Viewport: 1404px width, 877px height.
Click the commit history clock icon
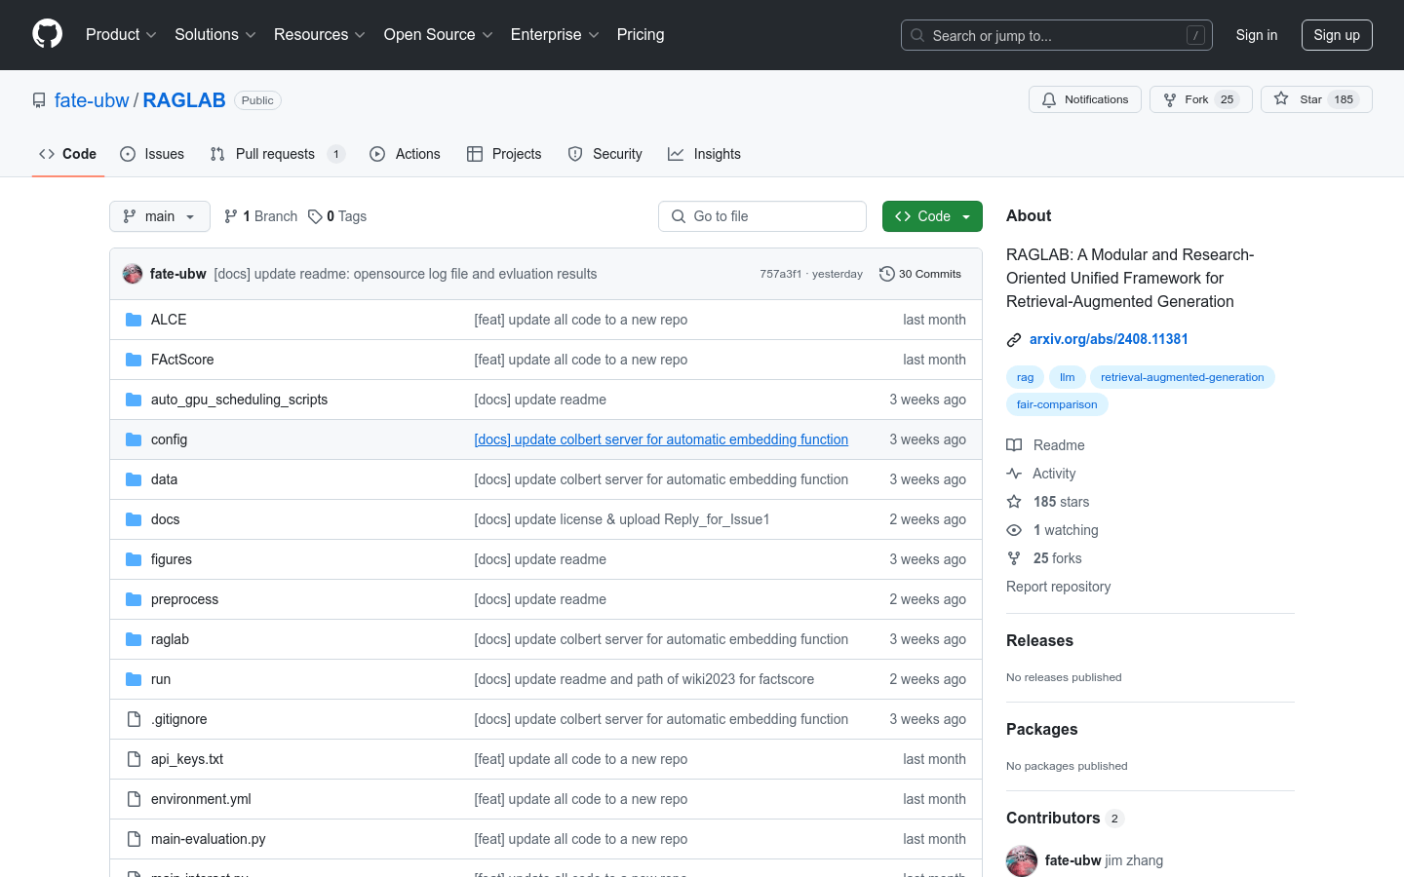pos(886,274)
